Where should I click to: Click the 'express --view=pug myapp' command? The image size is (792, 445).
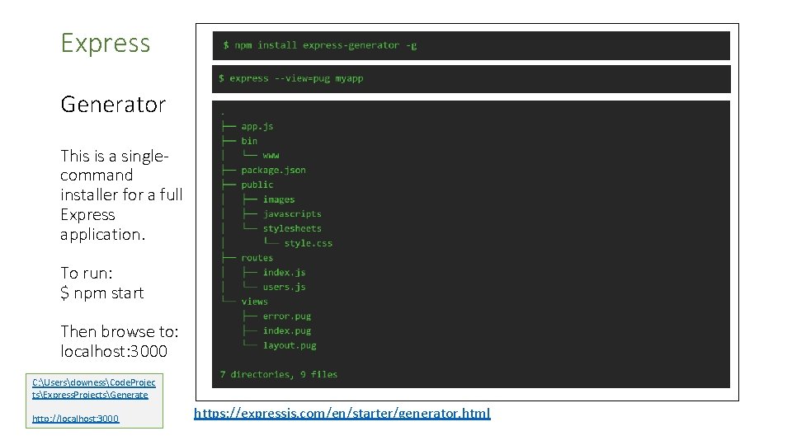[291, 79]
